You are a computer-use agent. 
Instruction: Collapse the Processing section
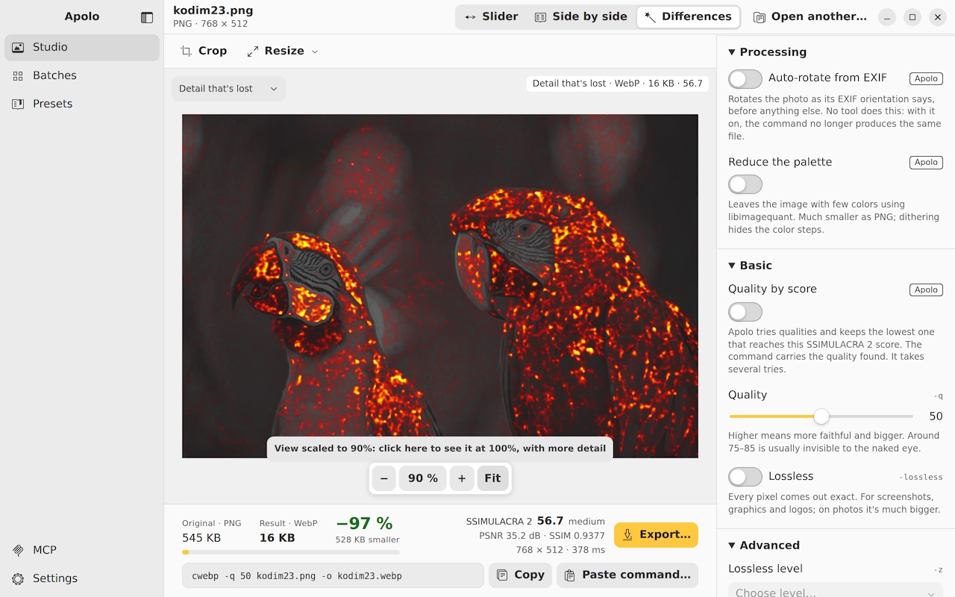tap(768, 52)
